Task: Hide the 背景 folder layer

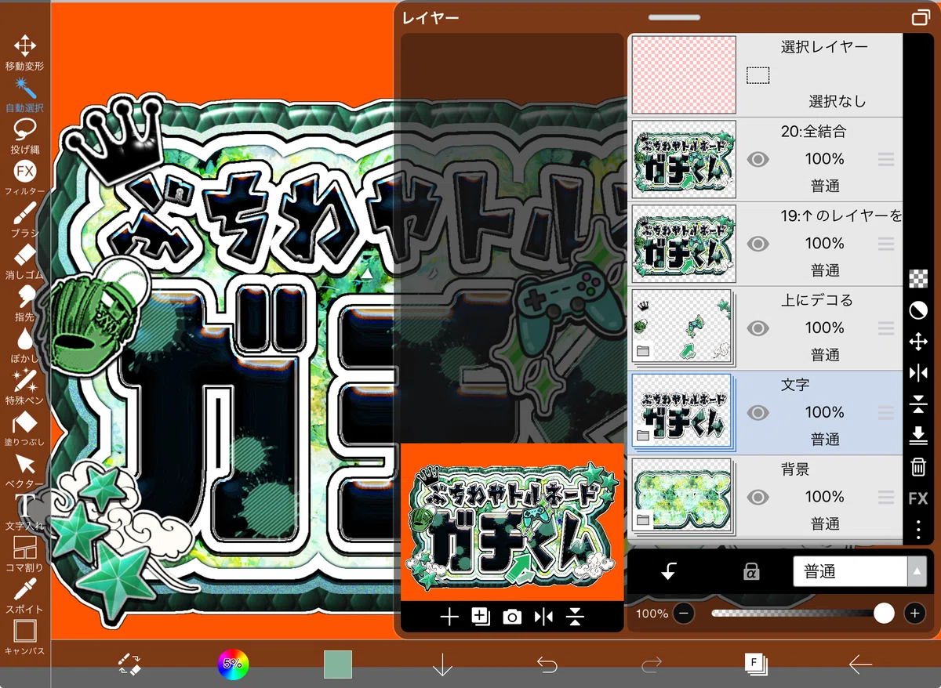Action: tap(758, 497)
